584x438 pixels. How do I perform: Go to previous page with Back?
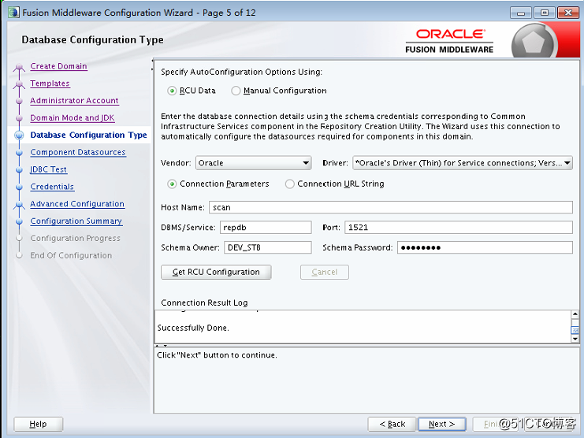click(392, 424)
